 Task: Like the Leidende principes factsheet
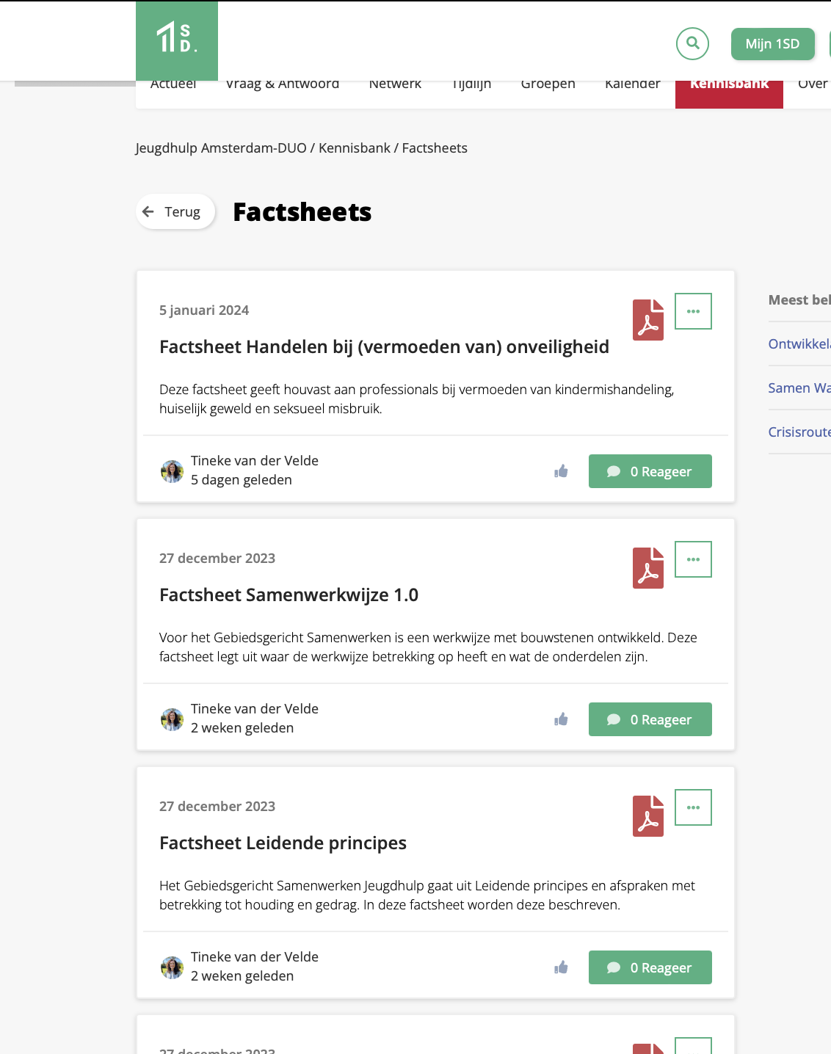point(562,967)
